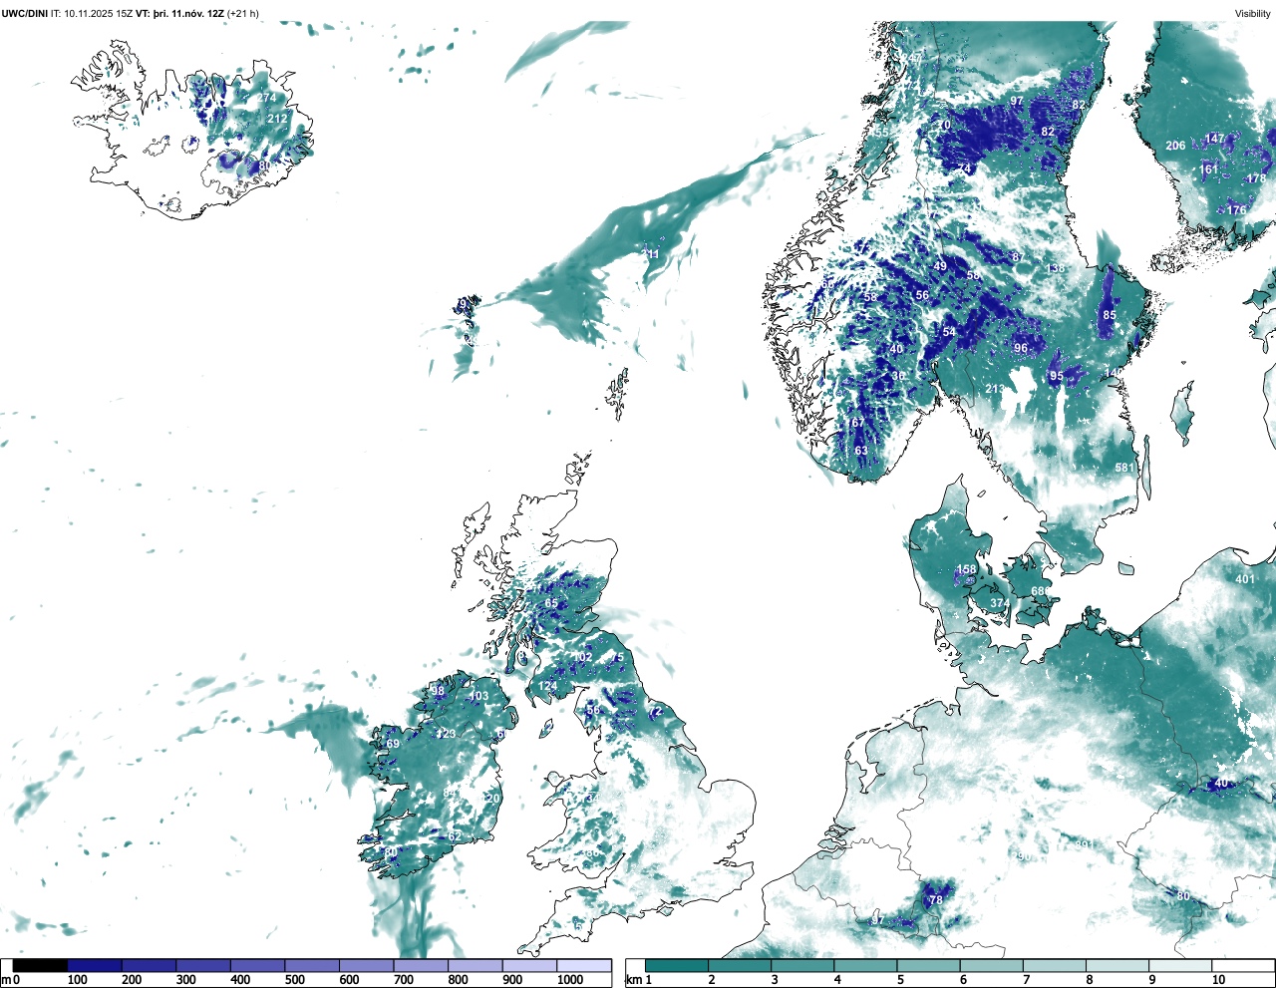The image size is (1276, 988).
Task: Click the black 0–100 m legend swatch
Action: 41,965
